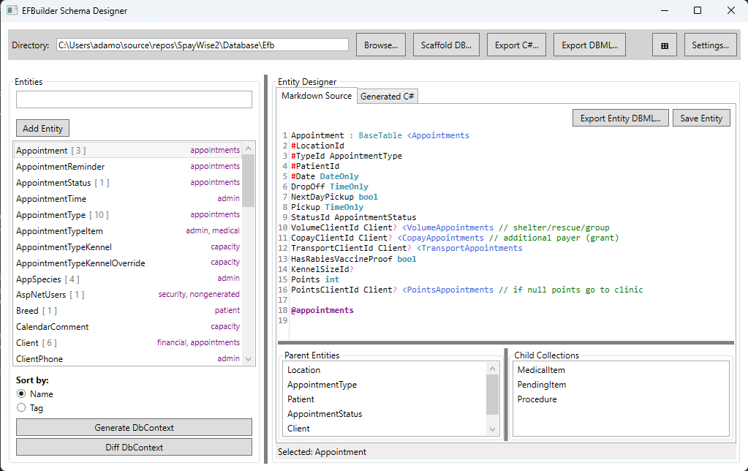The height and width of the screenshot is (471, 748).
Task: Select the Name sort radio button
Action: click(21, 394)
